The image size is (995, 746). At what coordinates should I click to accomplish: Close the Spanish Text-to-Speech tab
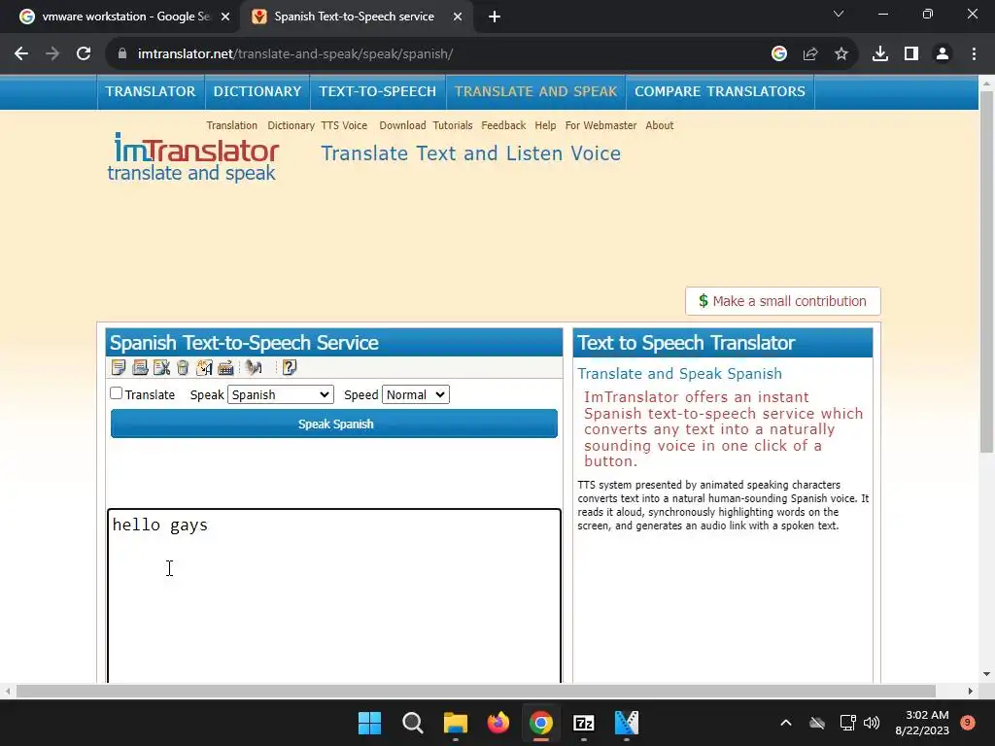pos(458,17)
